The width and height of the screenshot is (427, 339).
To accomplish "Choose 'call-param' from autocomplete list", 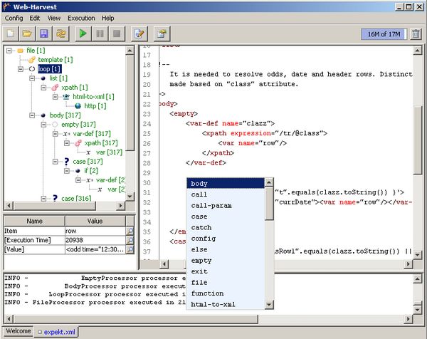I will point(226,206).
